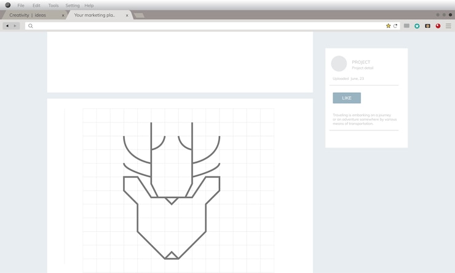Open the Edit menu

[x=36, y=5]
